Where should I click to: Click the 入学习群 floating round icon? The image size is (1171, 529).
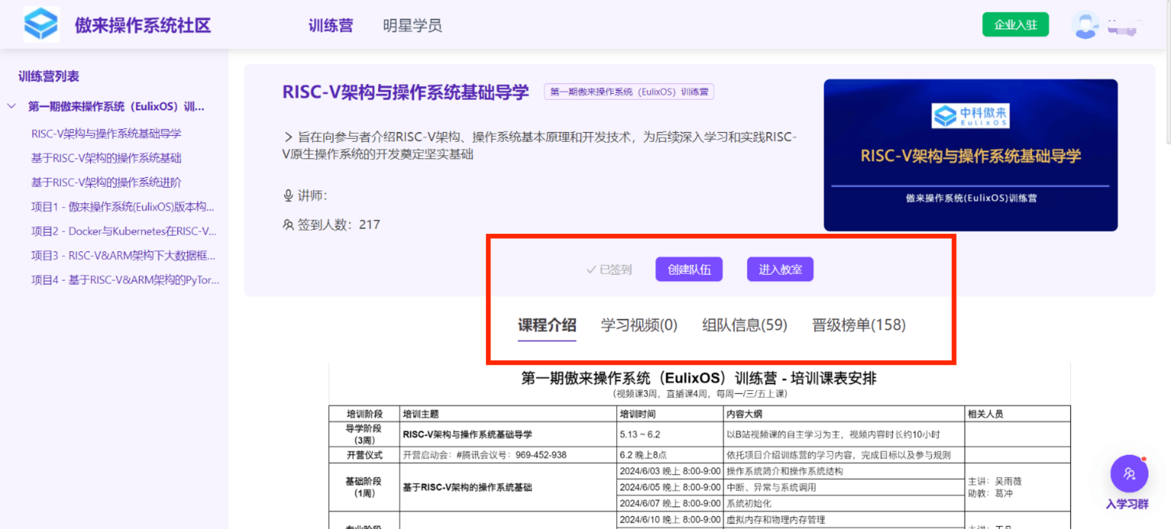pyautogui.click(x=1129, y=474)
